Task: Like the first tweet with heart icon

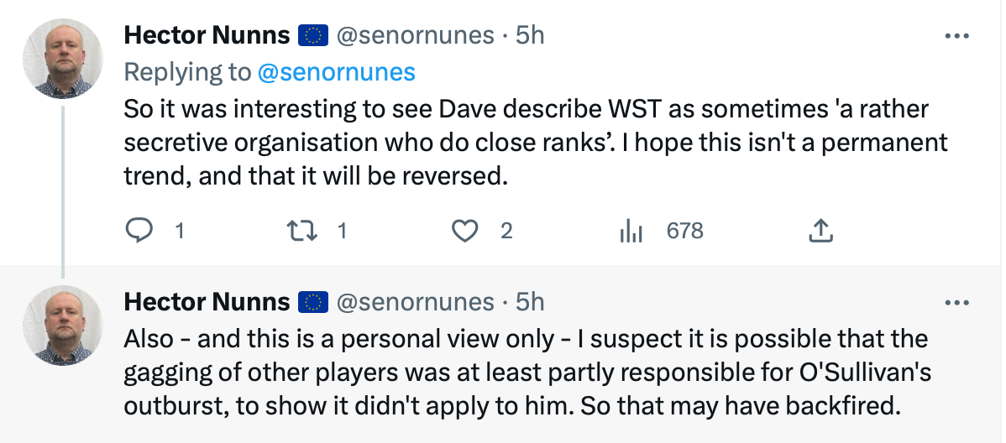Action: pos(464,231)
